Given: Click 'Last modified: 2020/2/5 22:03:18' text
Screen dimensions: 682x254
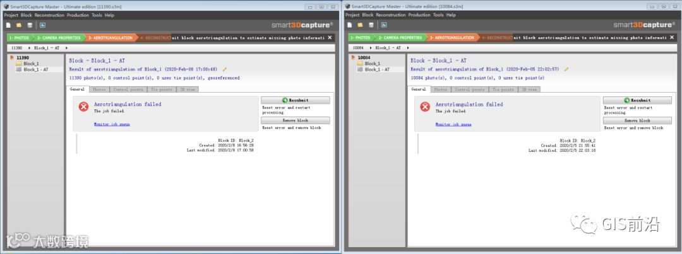Looking at the screenshot, I should coord(562,150).
